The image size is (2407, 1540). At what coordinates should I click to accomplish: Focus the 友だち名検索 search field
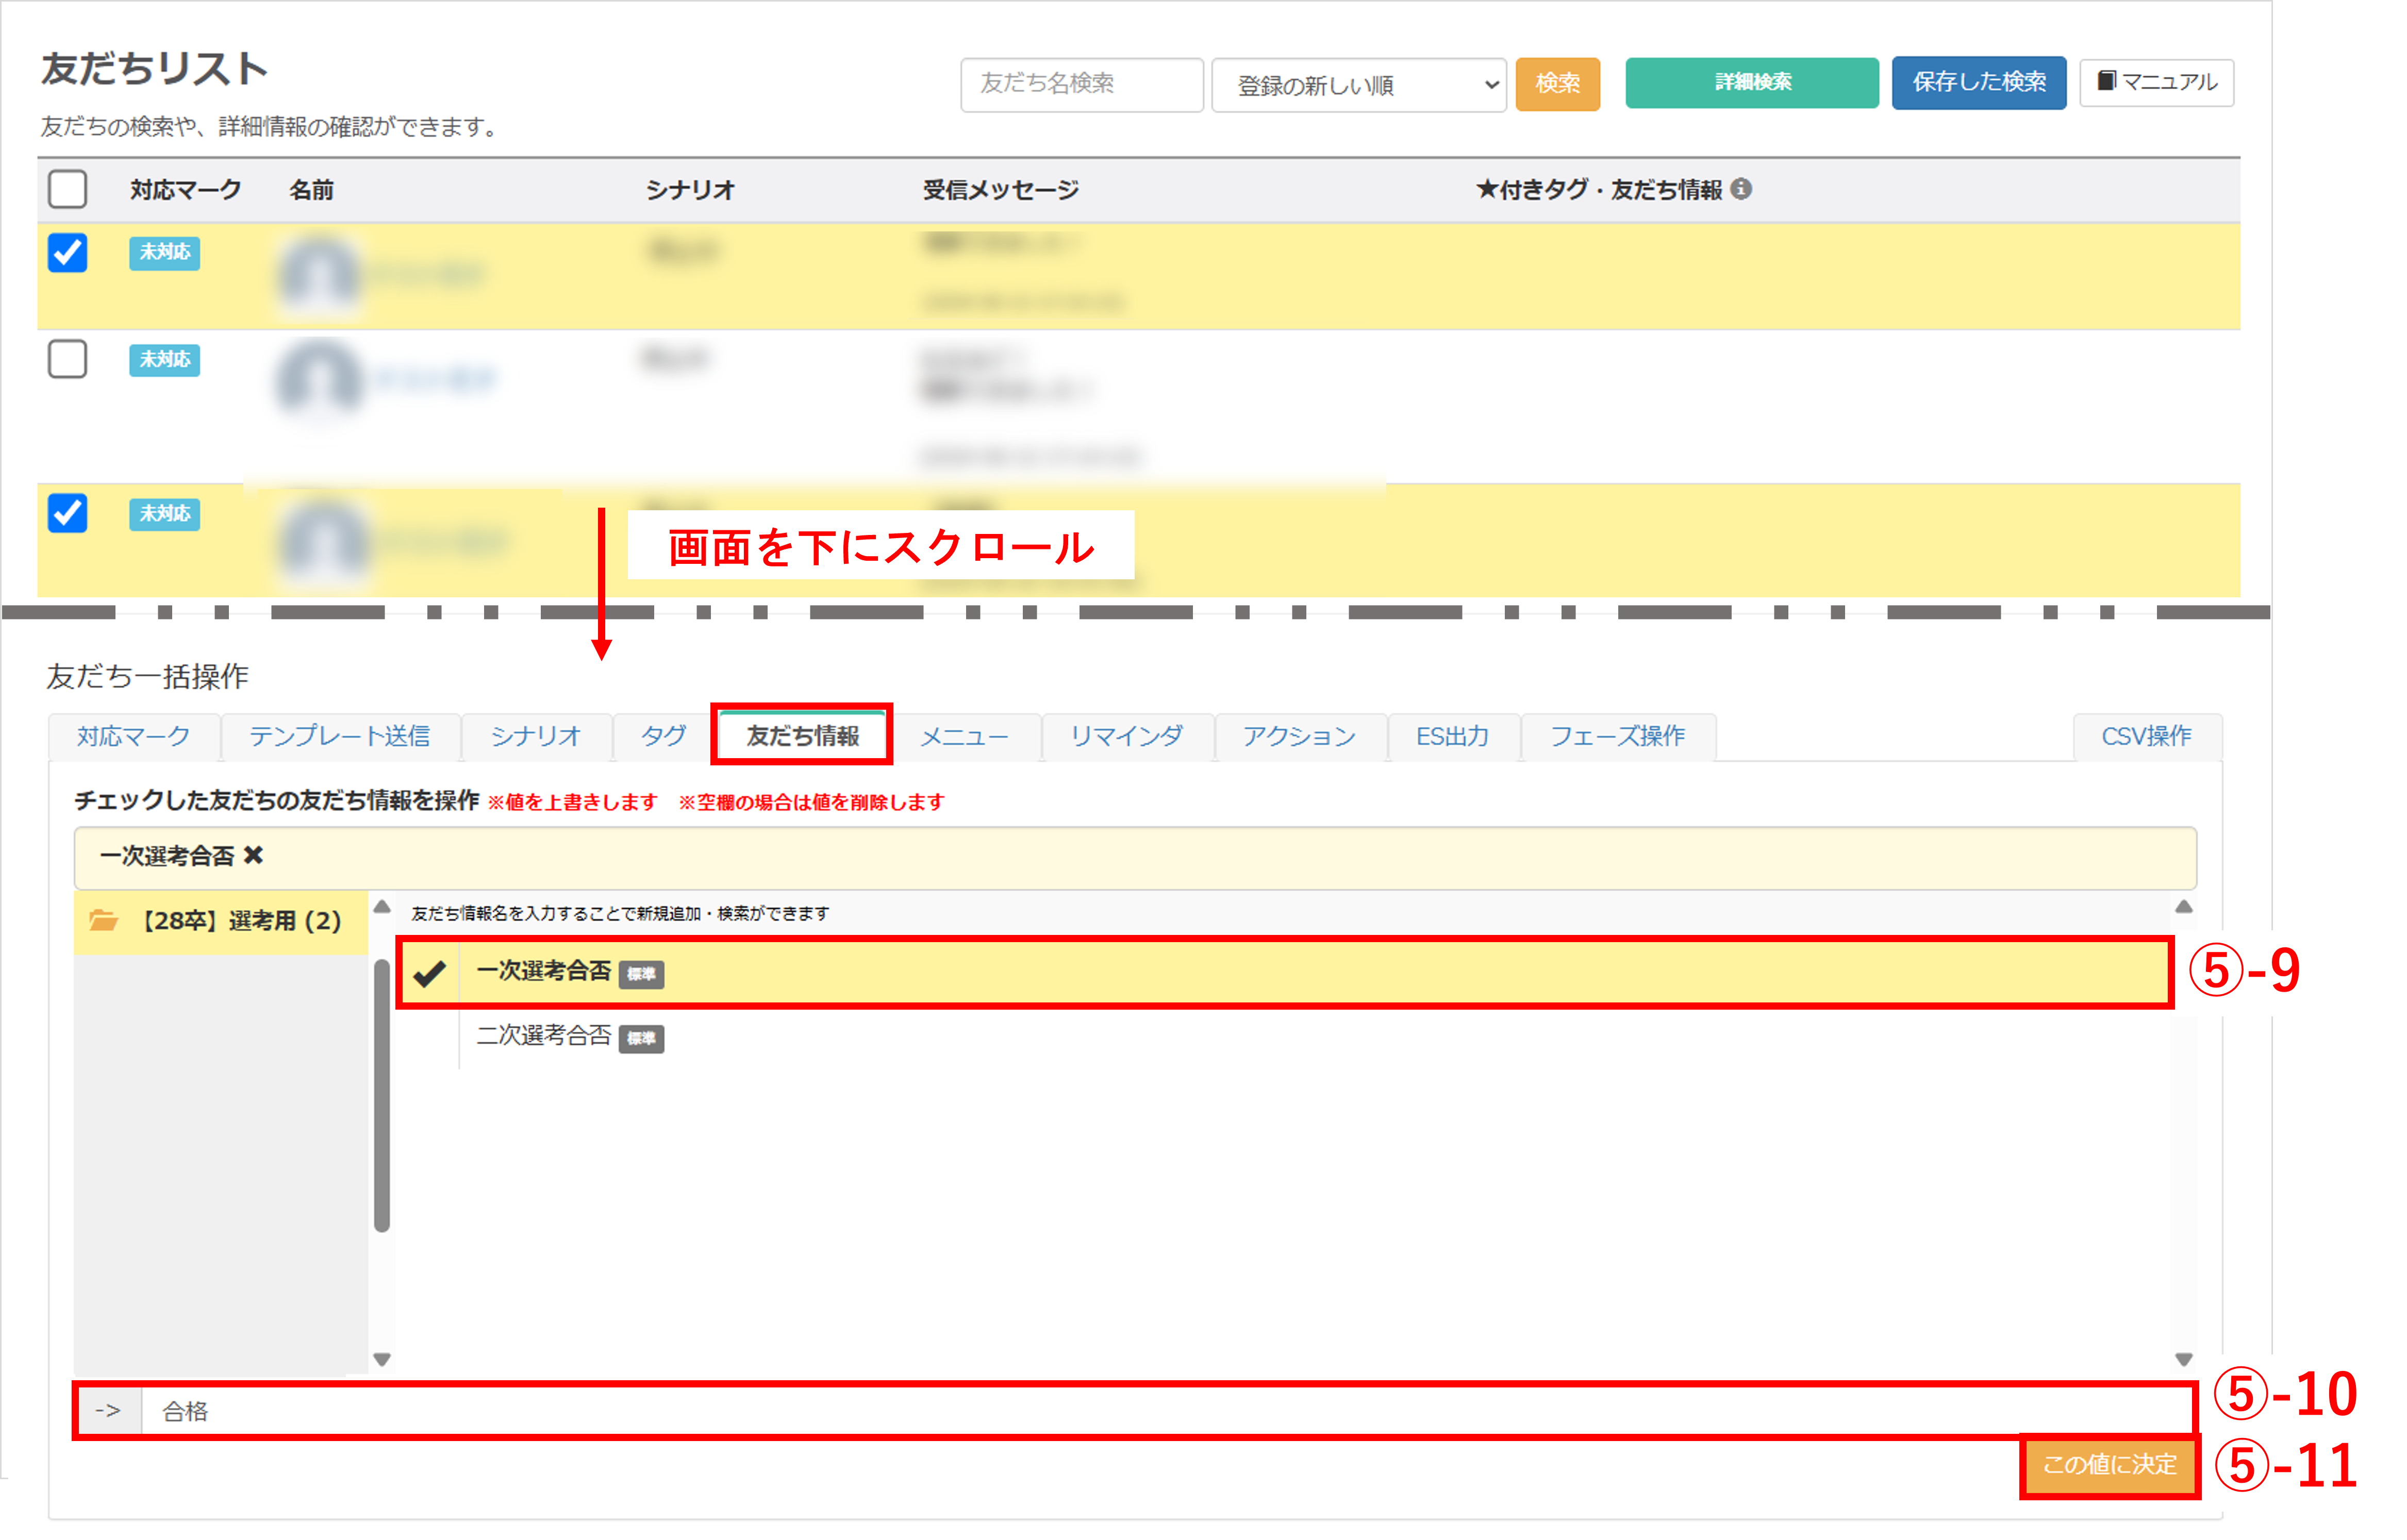point(1081,84)
